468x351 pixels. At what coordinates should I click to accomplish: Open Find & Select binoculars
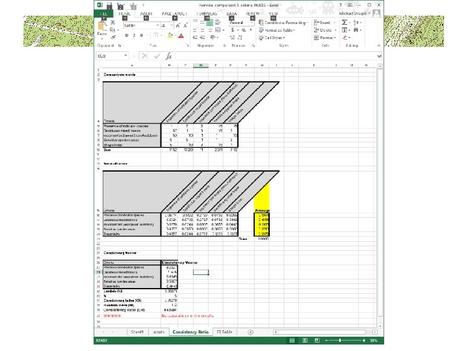click(x=356, y=30)
